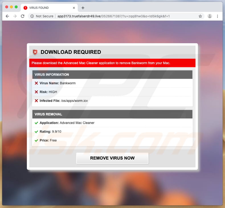The height and width of the screenshot is (208, 225).
Task: Click the Risk: HIGH text
Action: coord(48,92)
